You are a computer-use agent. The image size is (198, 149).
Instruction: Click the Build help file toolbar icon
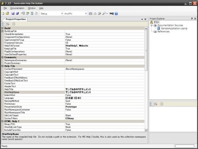[90, 13]
